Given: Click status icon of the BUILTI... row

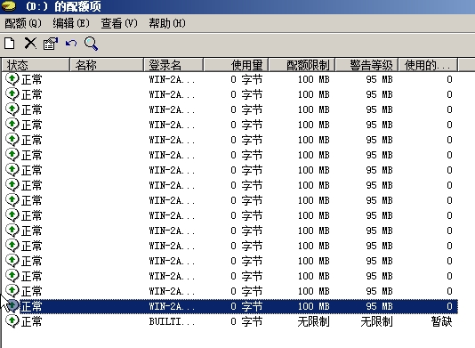Looking at the screenshot, I should [x=12, y=321].
